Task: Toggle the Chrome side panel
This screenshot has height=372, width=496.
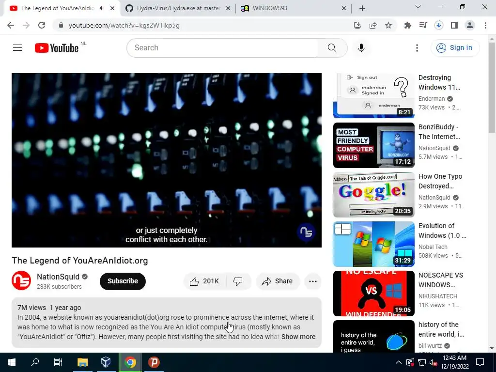Action: (x=454, y=25)
